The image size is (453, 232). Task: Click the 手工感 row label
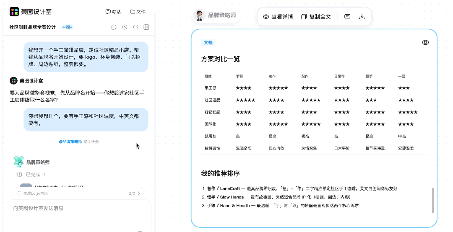click(x=210, y=88)
